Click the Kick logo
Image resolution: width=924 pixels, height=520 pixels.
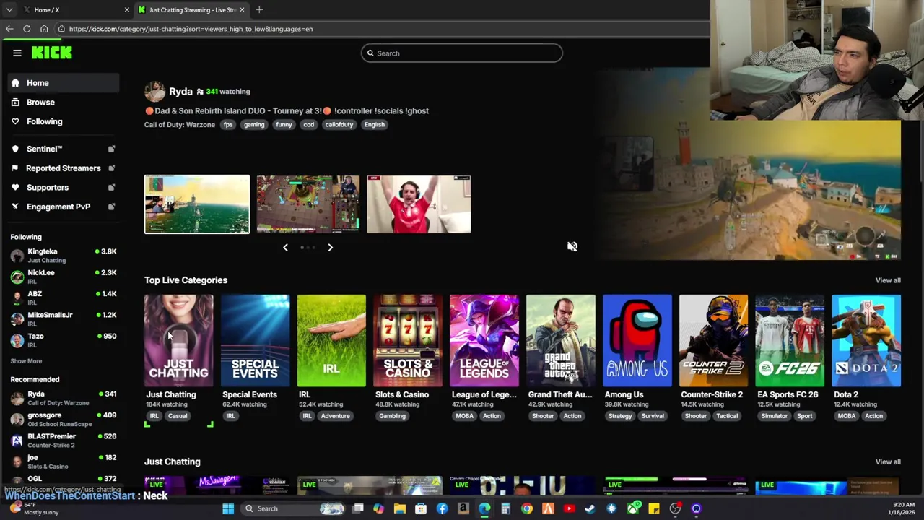click(x=51, y=53)
